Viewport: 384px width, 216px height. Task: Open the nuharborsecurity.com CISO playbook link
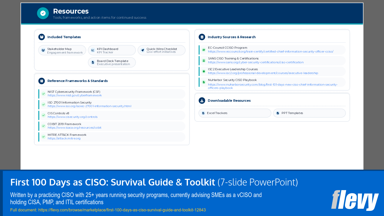coord(273,86)
